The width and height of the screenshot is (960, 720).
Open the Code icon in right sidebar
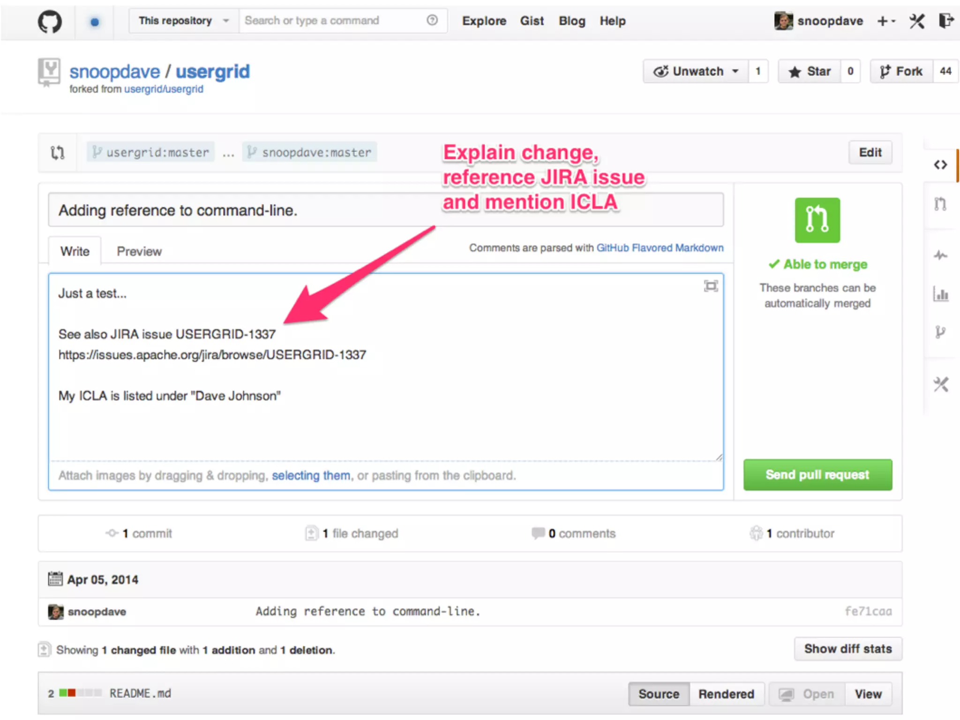coord(940,165)
